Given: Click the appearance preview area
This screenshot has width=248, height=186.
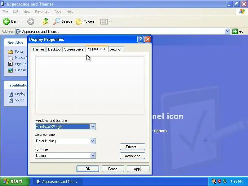Looking at the screenshot, I should pyautogui.click(x=90, y=85).
